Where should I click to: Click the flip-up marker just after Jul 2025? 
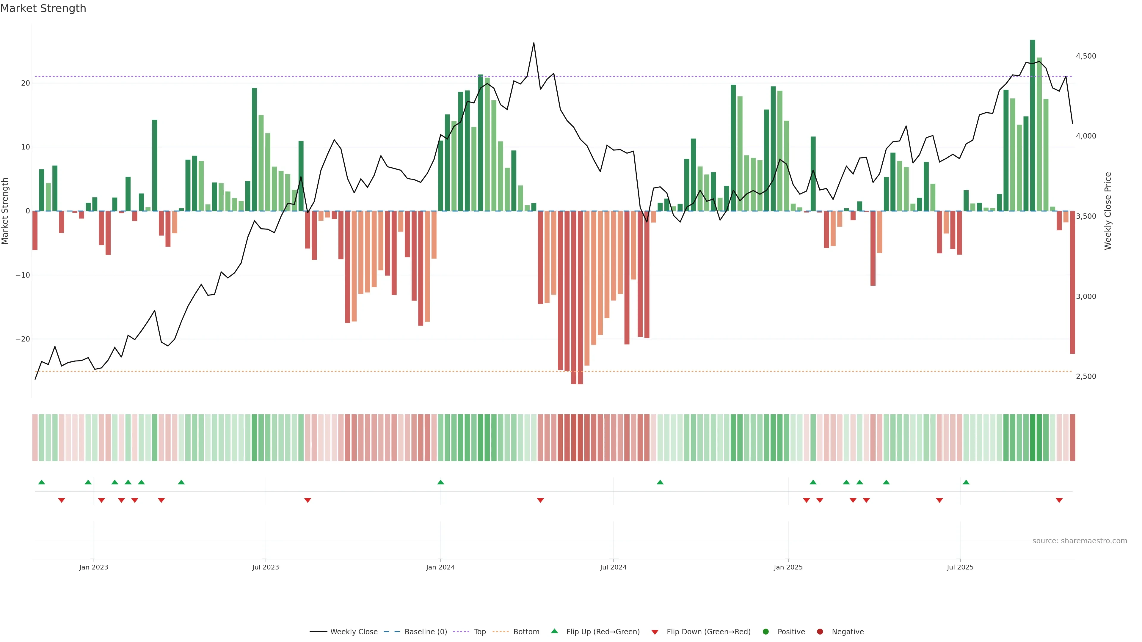[966, 482]
